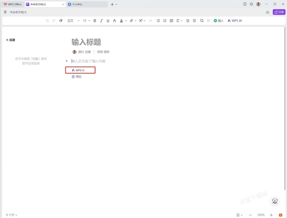Open the floating assistant robot icon
Screen dimensions: 287x218
[x=275, y=201]
